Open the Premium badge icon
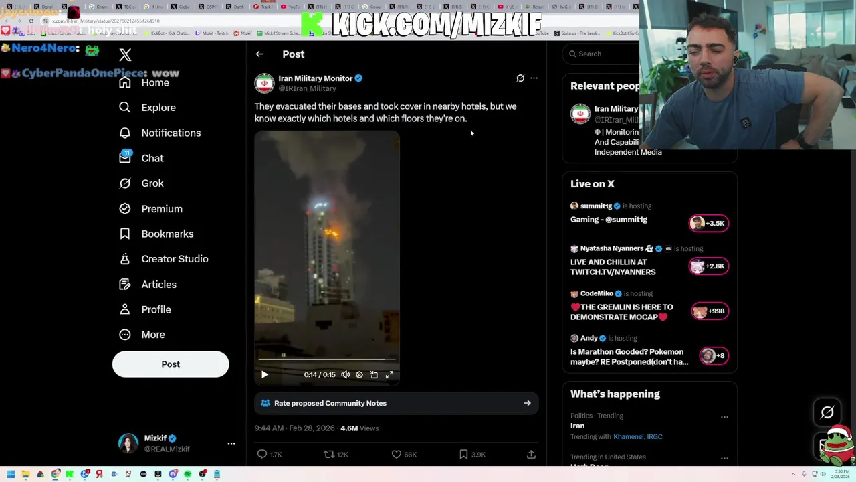Viewport: 856px width, 482px height. click(125, 208)
